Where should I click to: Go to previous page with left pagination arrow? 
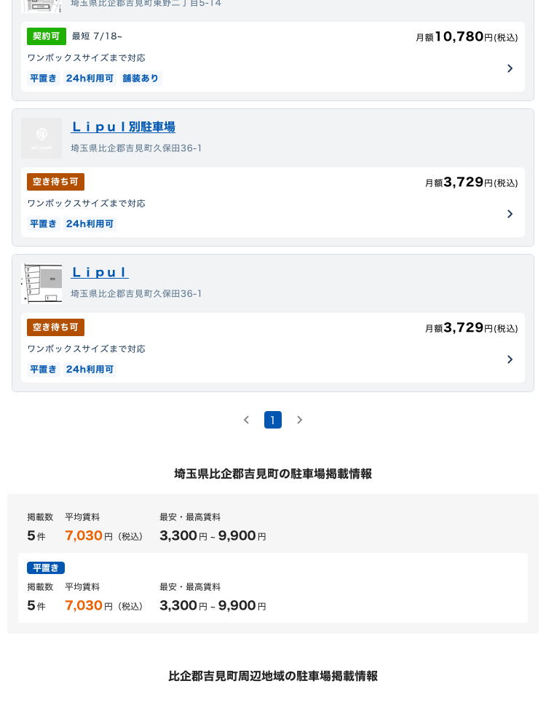point(246,420)
